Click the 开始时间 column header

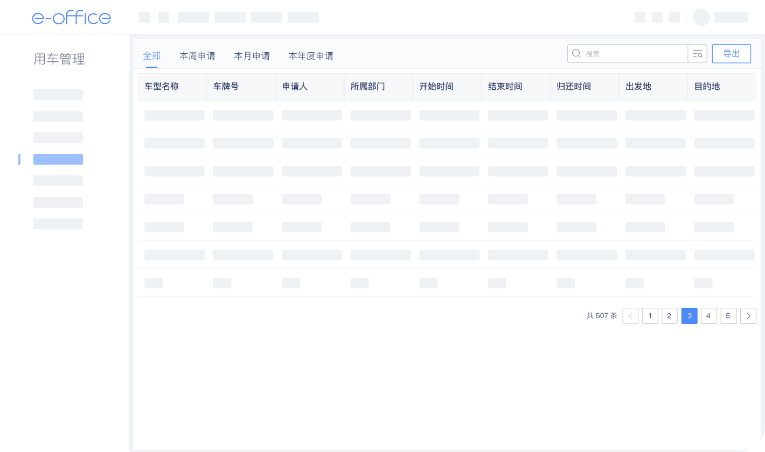pos(447,87)
